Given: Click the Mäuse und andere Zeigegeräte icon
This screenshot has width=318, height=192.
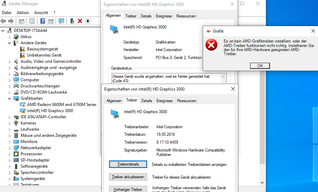Looking at the screenshot, I should (16, 135).
